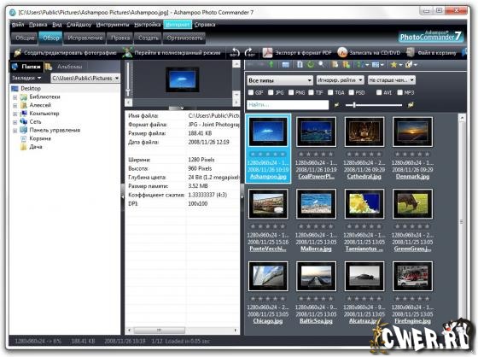Viewport: 478px width, 357px height.
Task: Expand the Библиотеки tree node
Action: click(x=15, y=97)
